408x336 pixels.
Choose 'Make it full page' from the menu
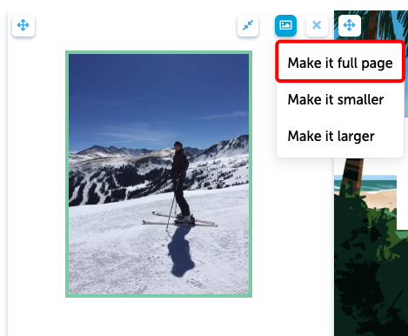(x=340, y=63)
